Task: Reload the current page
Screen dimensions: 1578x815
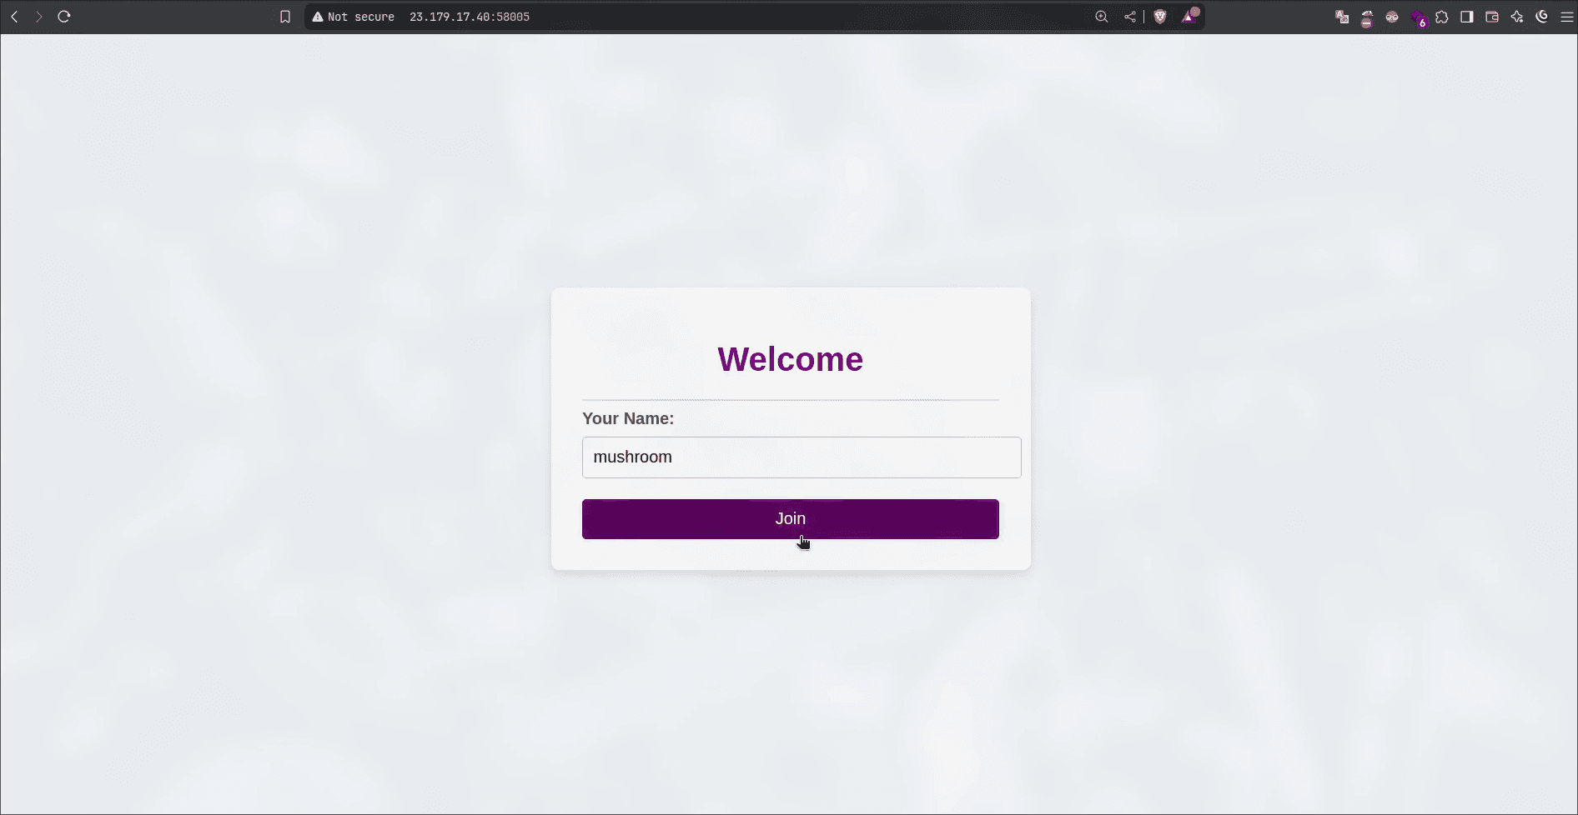Action: tap(64, 17)
